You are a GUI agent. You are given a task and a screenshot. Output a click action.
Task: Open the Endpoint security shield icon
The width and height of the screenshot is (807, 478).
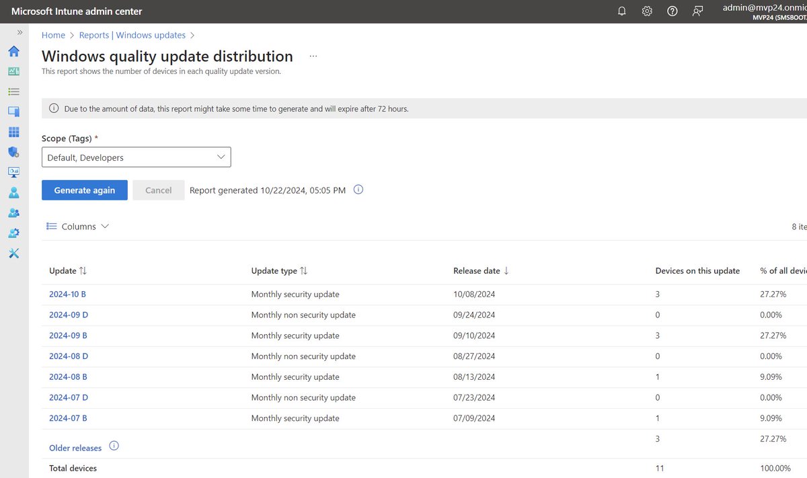(13, 152)
